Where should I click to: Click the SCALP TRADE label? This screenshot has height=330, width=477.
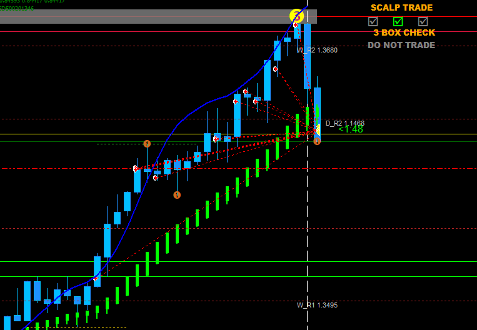[401, 7]
